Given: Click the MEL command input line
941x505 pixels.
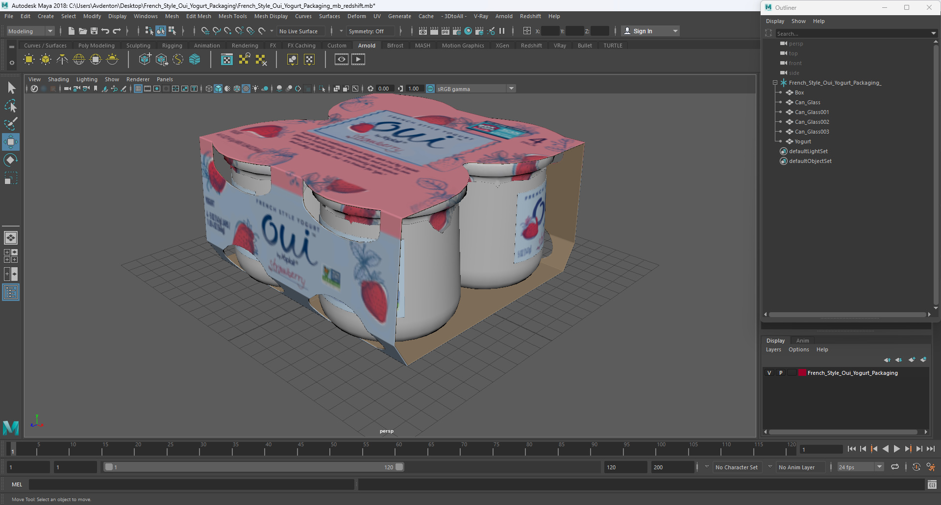Looking at the screenshot, I should pos(191,484).
